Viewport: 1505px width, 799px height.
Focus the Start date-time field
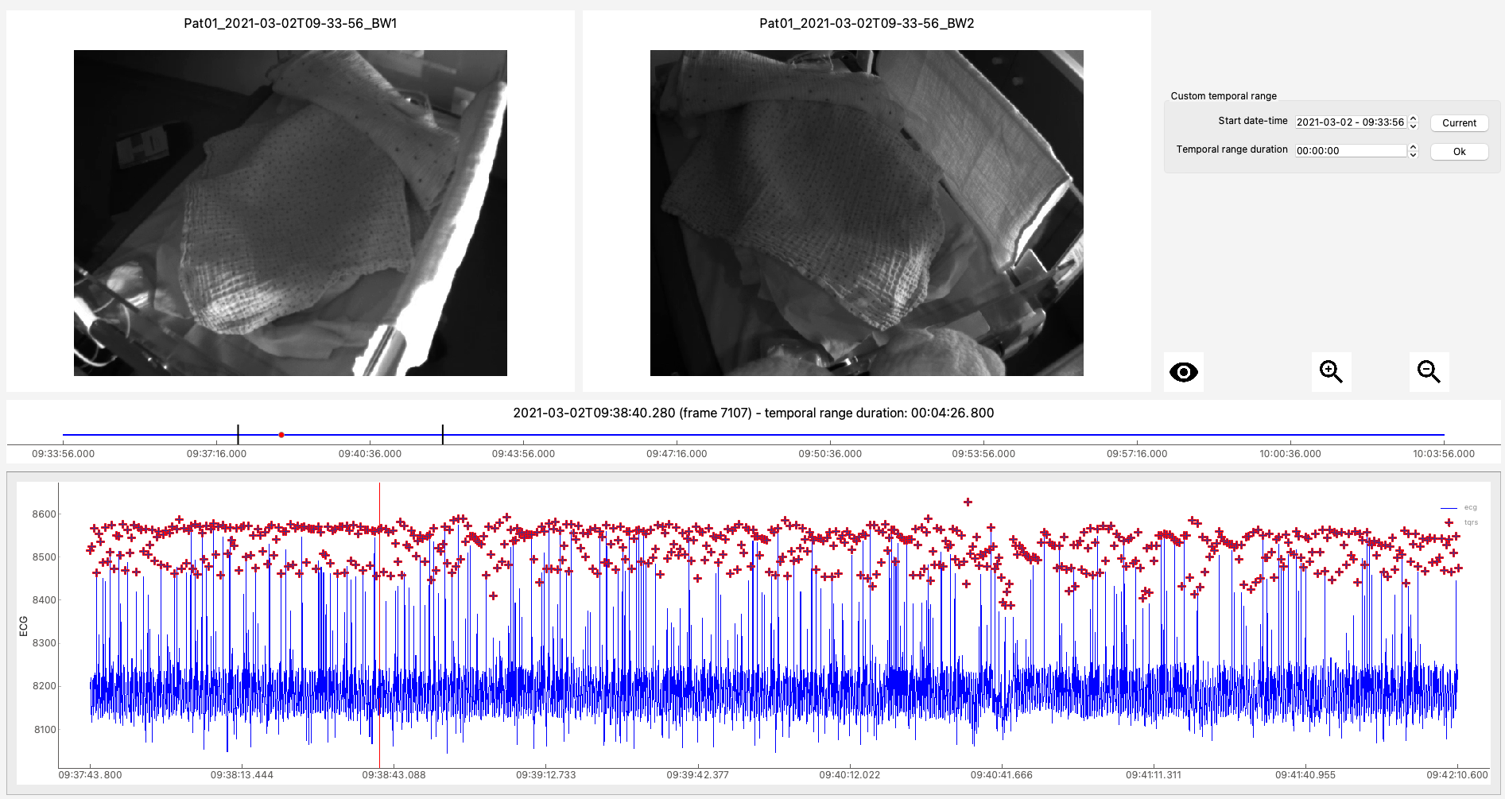click(1351, 122)
